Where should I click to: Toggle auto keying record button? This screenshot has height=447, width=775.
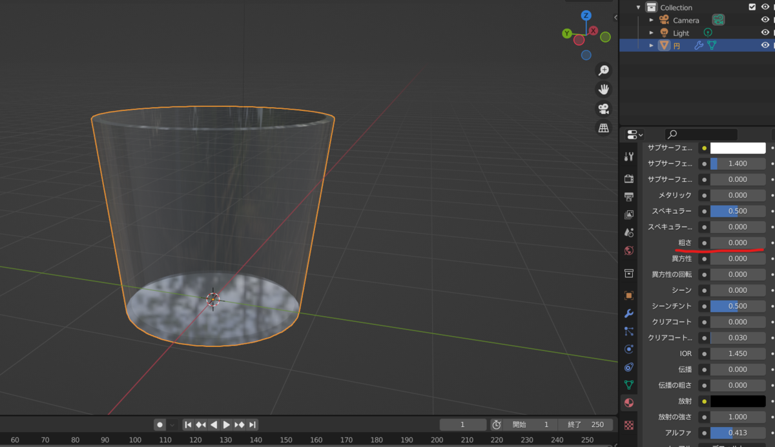point(160,424)
